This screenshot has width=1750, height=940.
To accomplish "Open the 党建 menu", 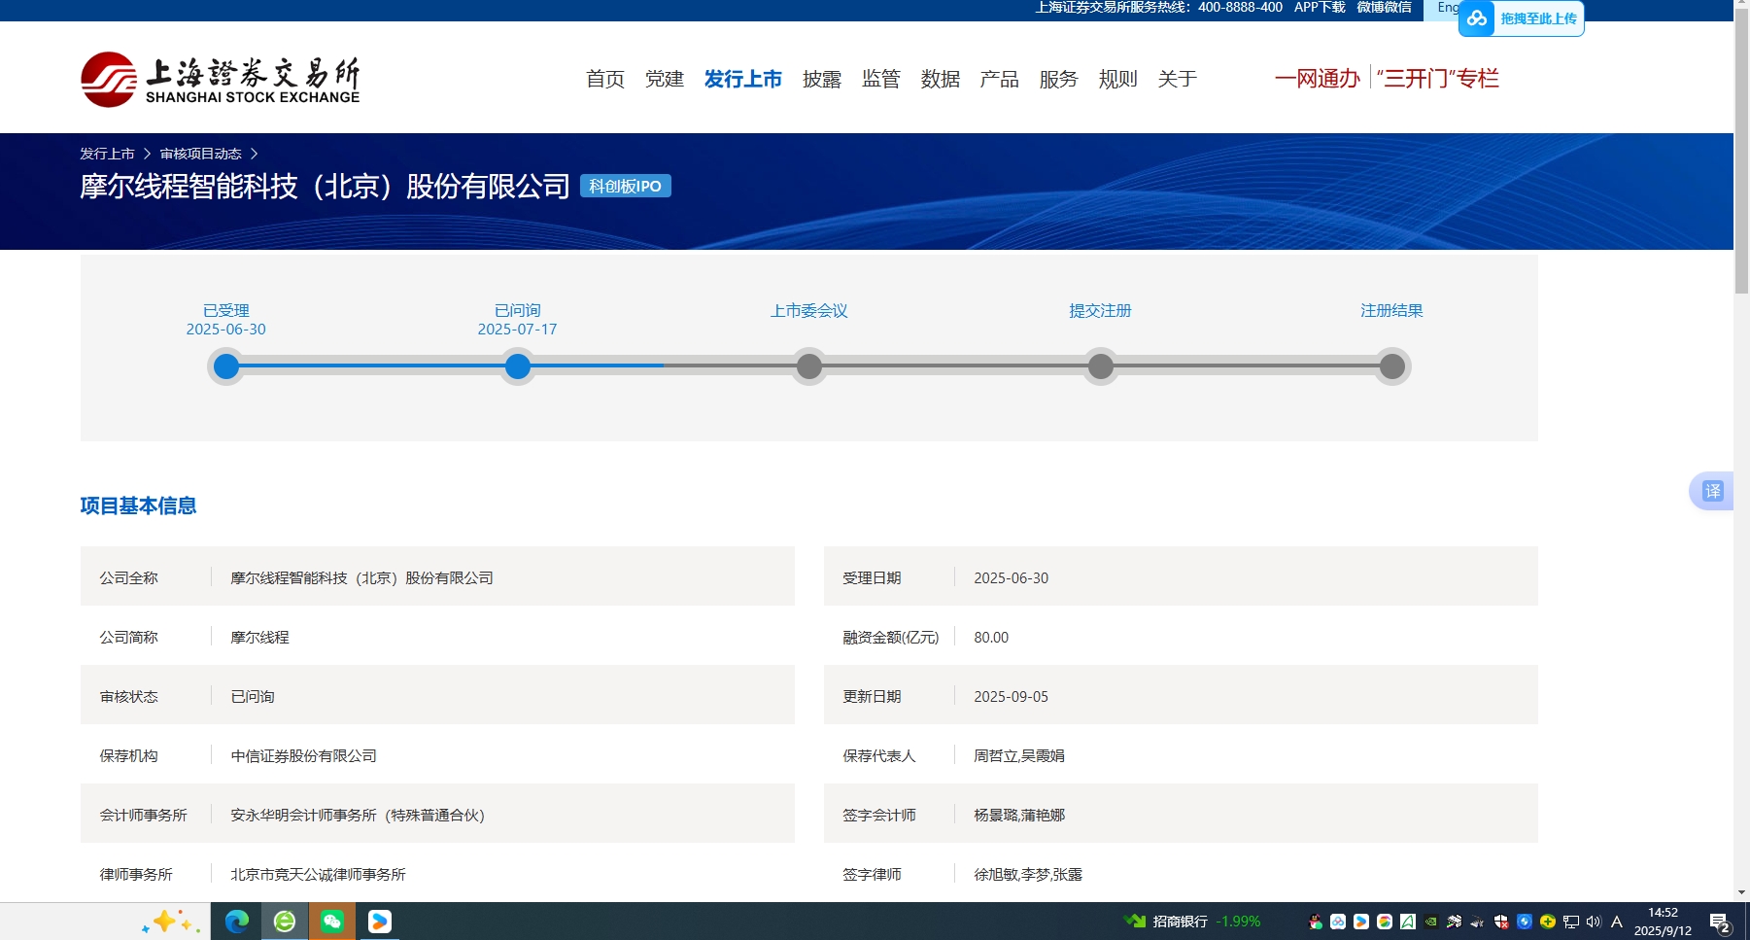I will click(665, 79).
